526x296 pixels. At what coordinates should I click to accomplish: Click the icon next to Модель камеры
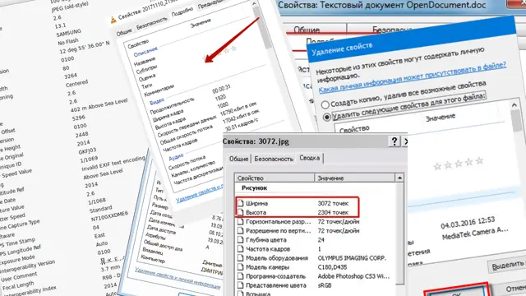240,266
